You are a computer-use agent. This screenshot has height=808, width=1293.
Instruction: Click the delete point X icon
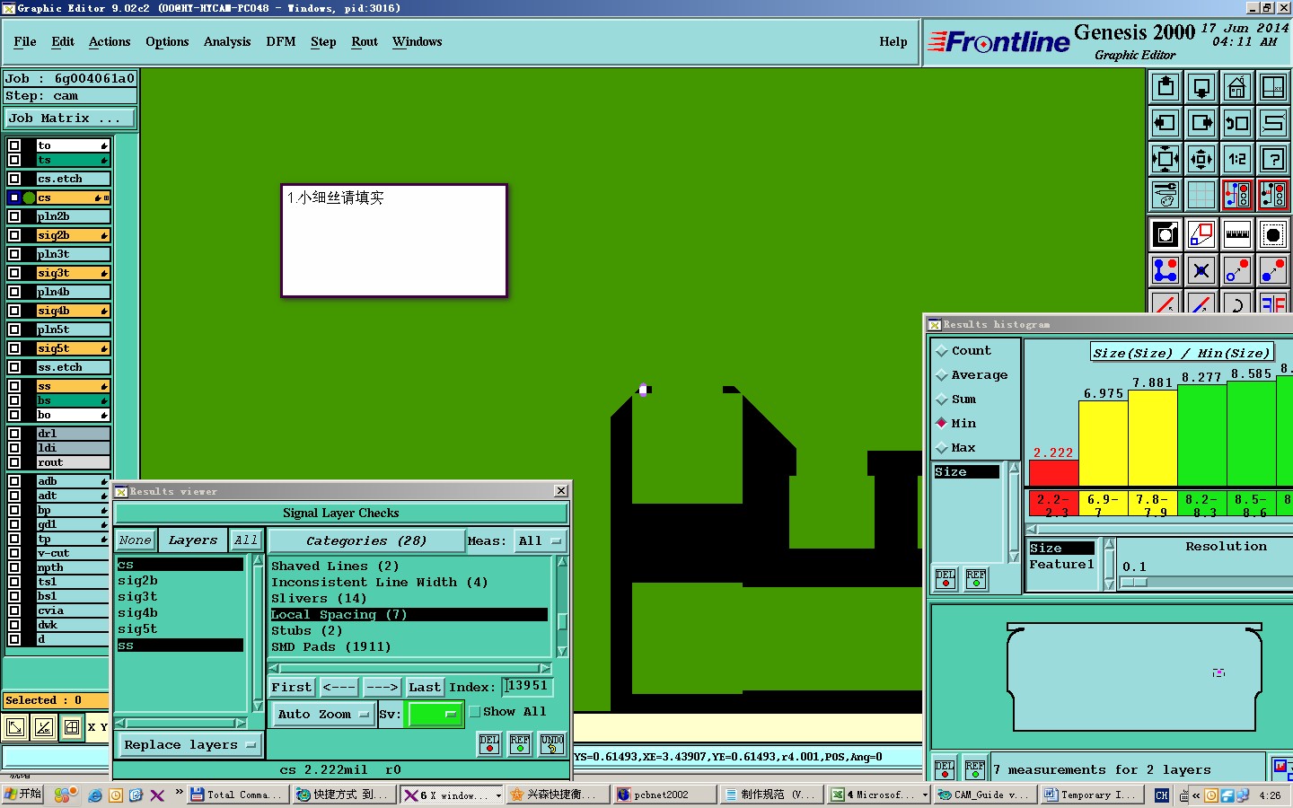1201,270
